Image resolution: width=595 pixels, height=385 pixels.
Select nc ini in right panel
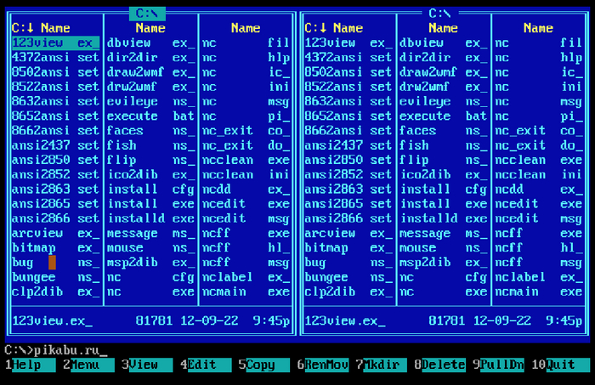point(539,87)
